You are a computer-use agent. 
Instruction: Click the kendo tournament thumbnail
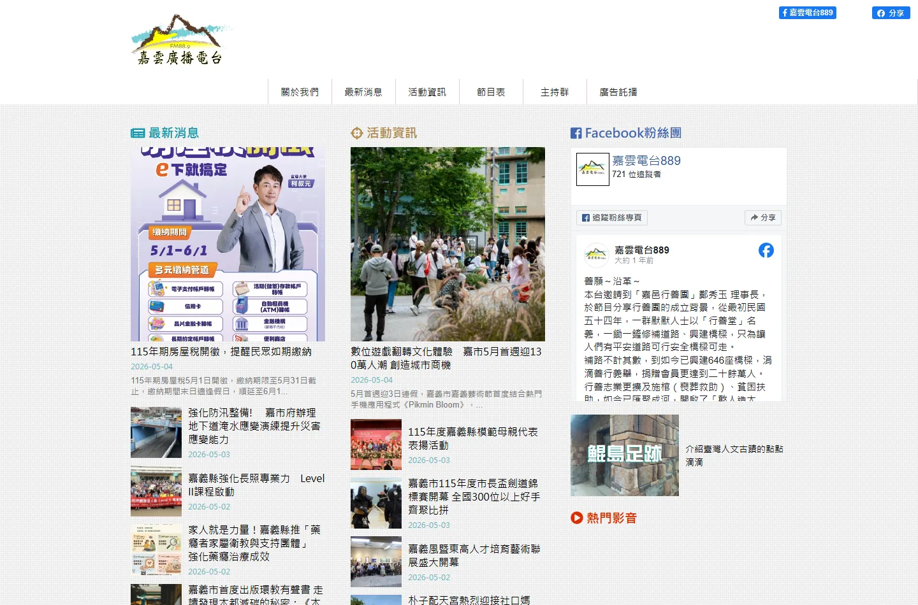376,503
